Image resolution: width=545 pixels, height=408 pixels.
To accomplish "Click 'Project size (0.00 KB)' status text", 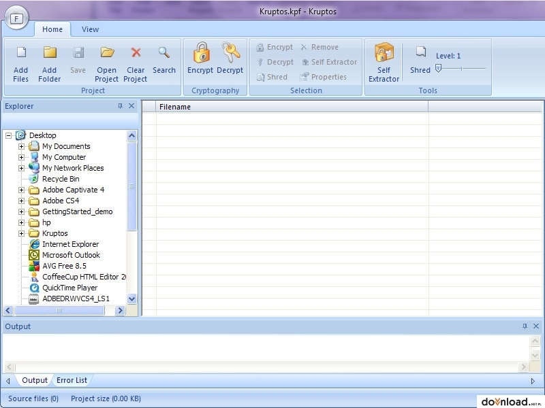I will coord(106,398).
